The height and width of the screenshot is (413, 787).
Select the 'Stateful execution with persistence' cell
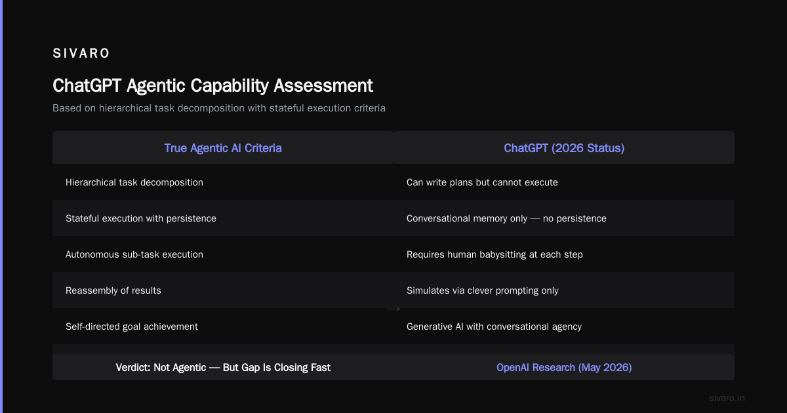(x=223, y=218)
